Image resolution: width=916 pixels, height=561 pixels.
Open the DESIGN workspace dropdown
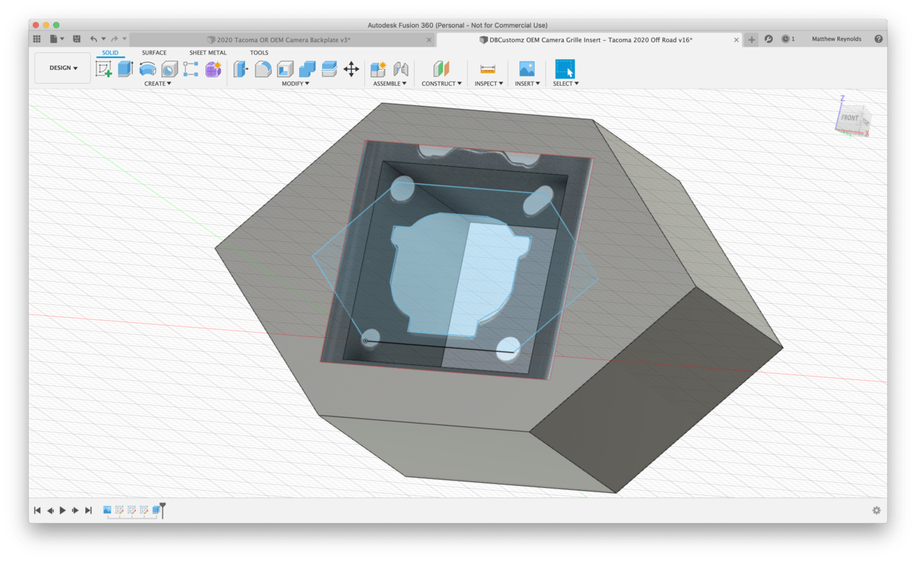click(x=63, y=68)
